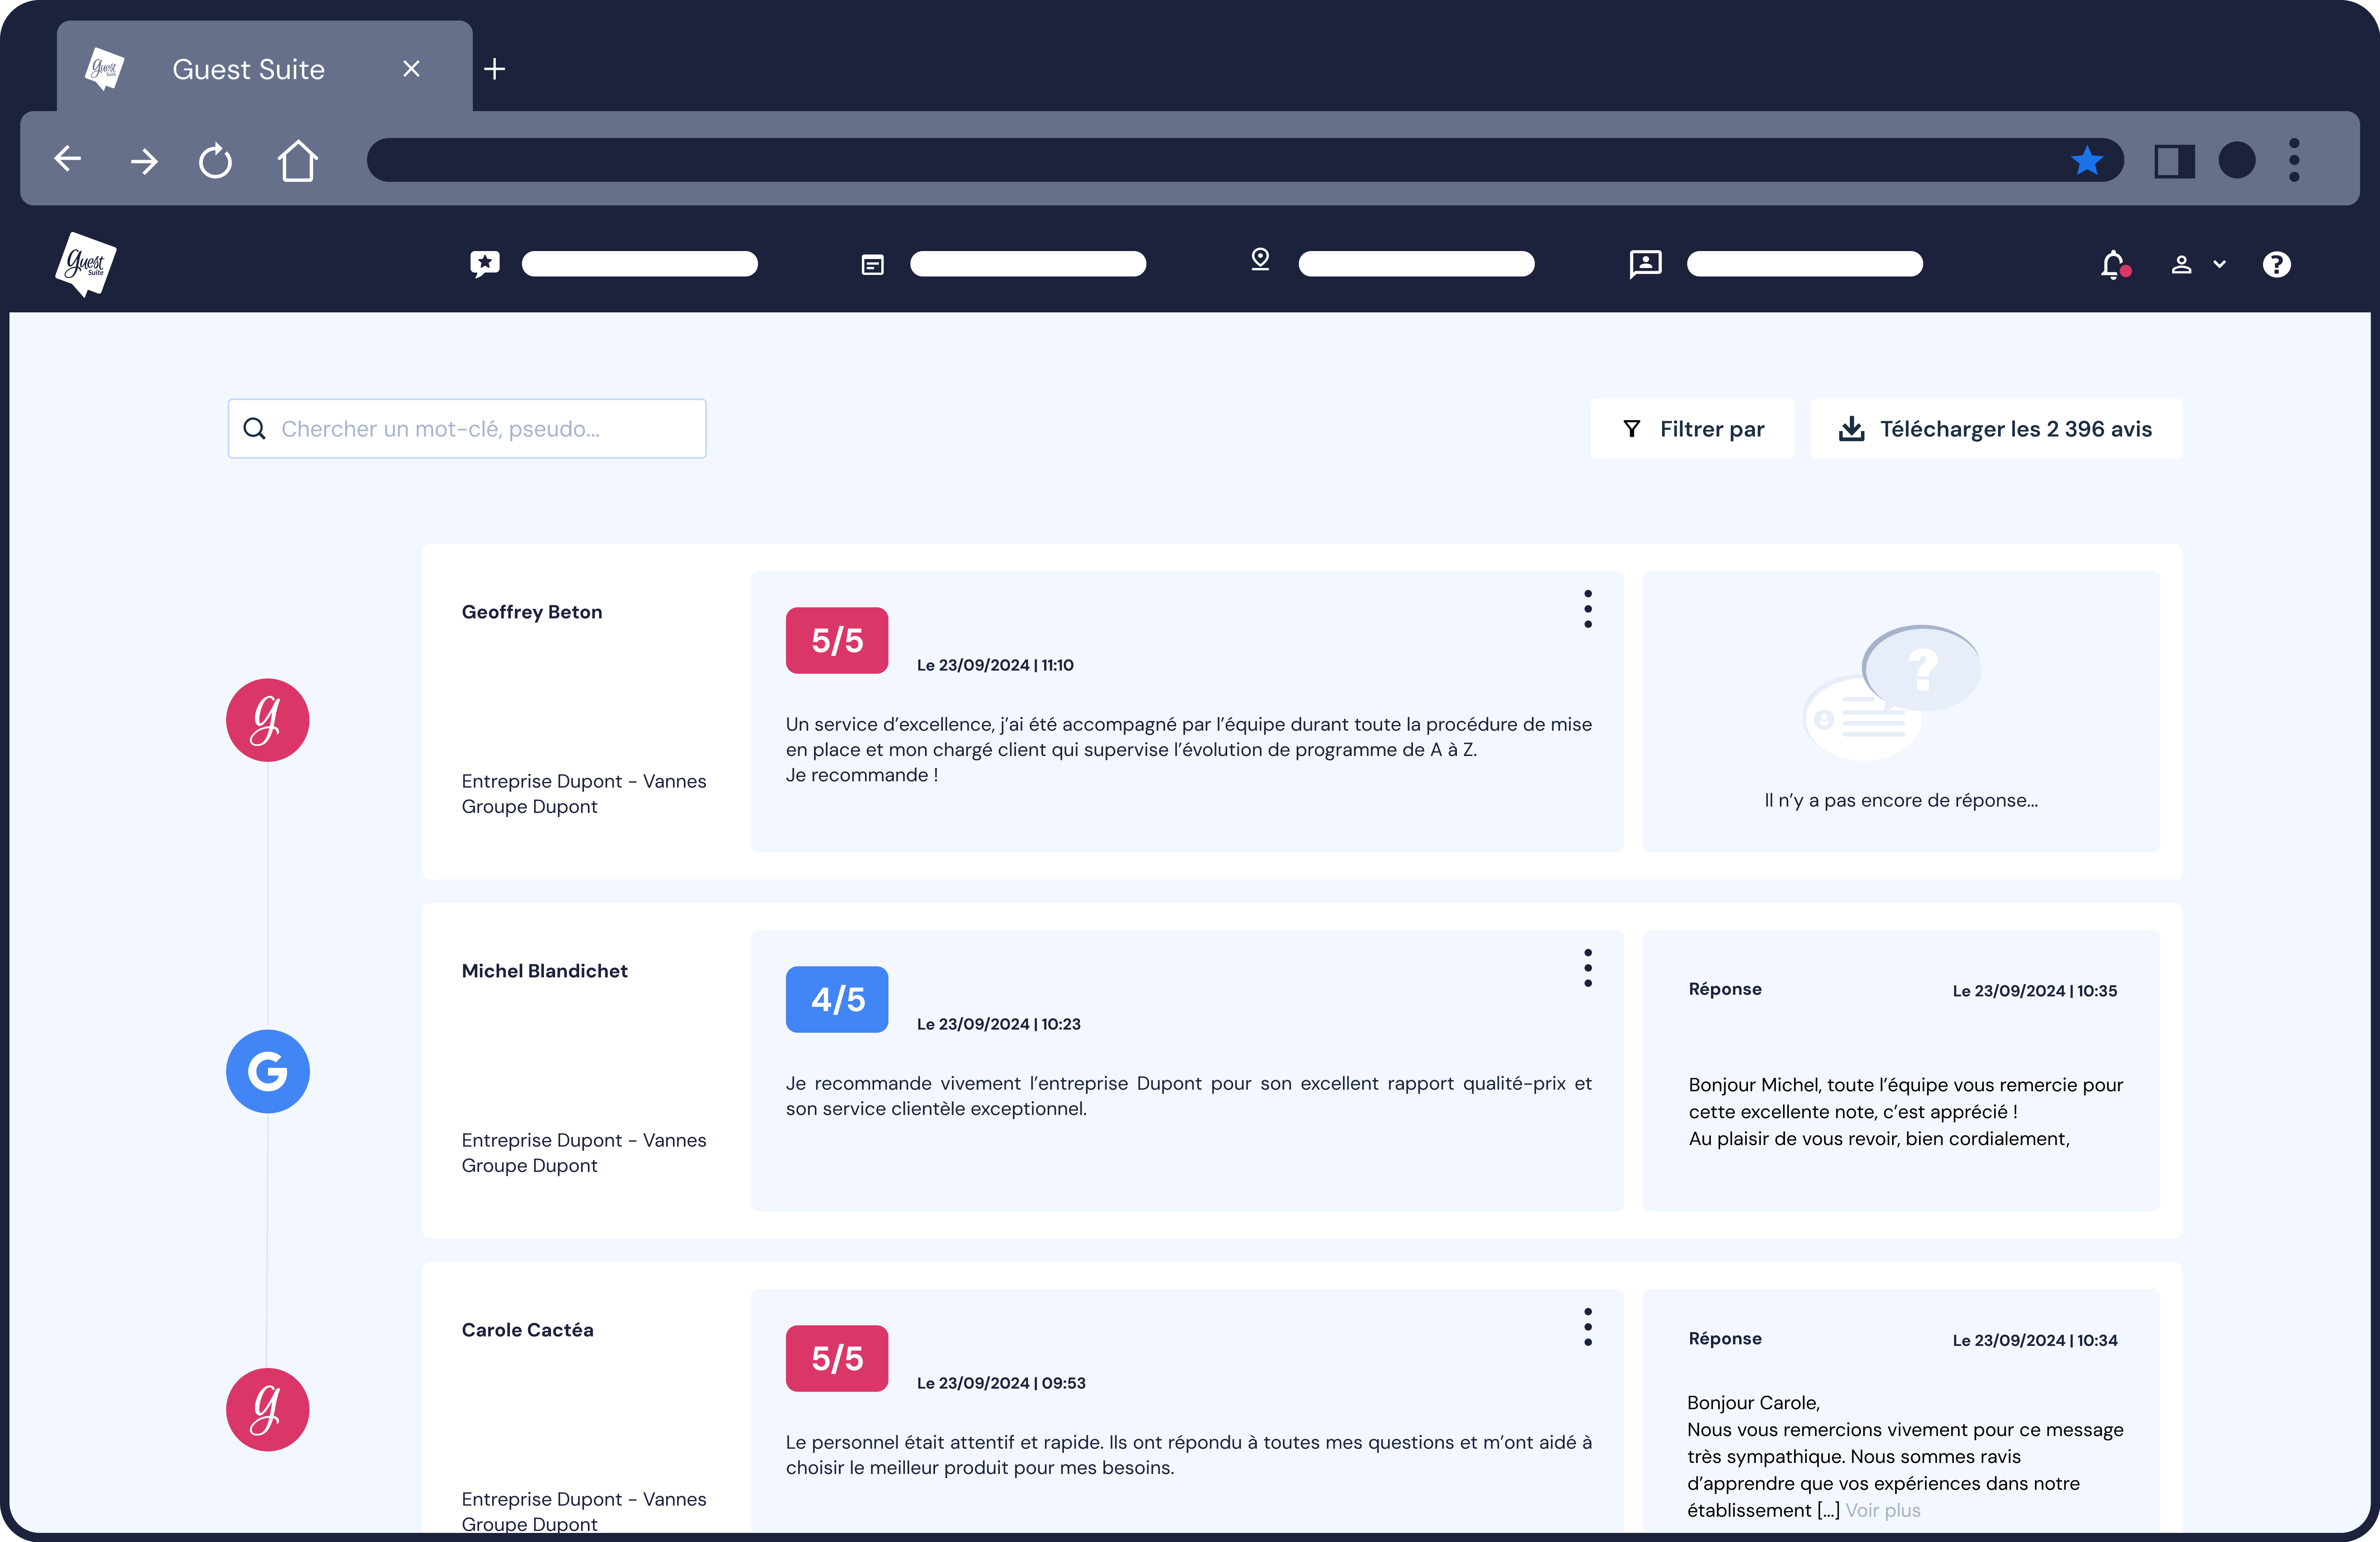
Task: Click the location pin icon in the navbar
Action: pyautogui.click(x=1260, y=261)
